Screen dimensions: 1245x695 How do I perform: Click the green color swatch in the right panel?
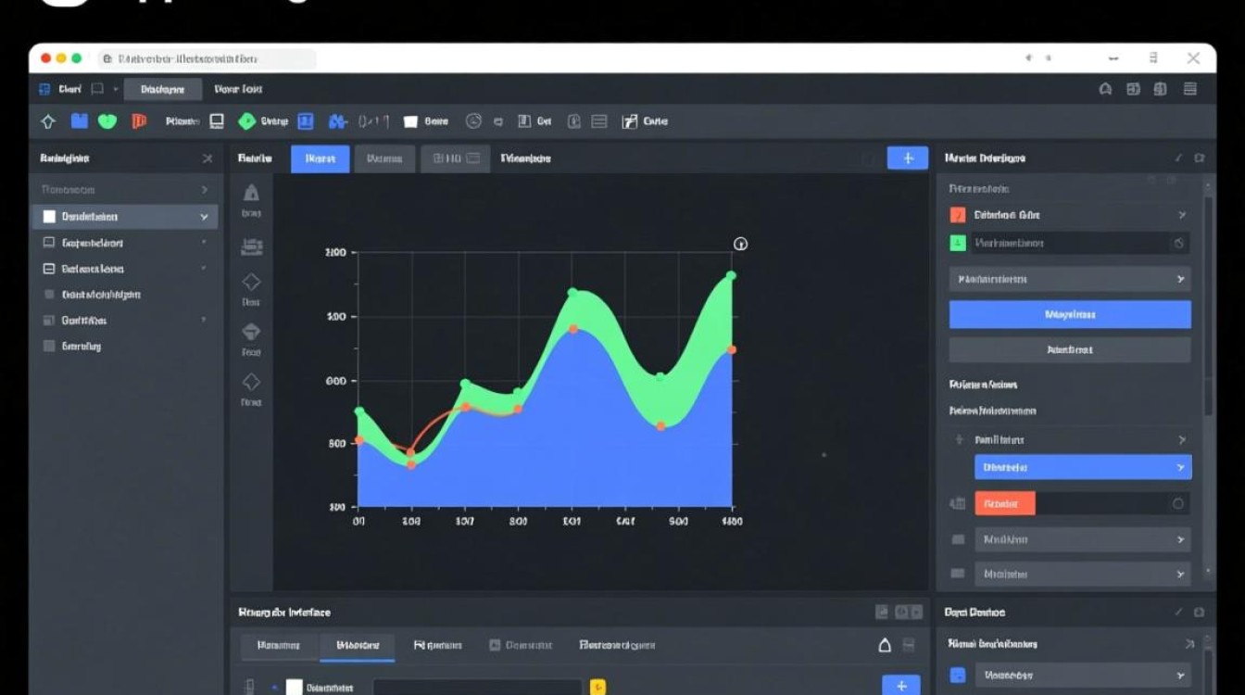coord(958,244)
